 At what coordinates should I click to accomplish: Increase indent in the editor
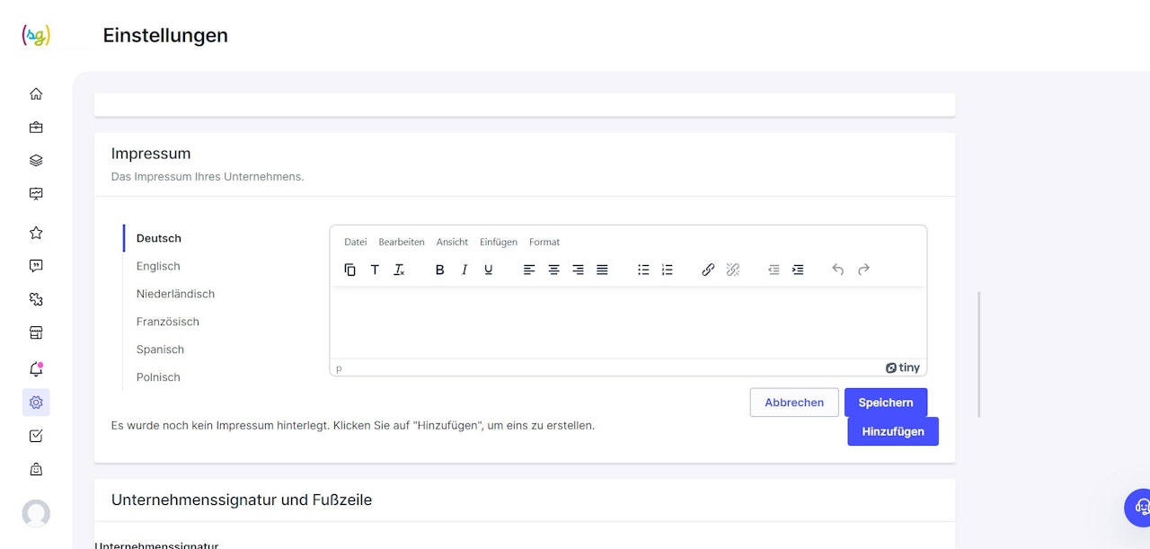tap(798, 270)
